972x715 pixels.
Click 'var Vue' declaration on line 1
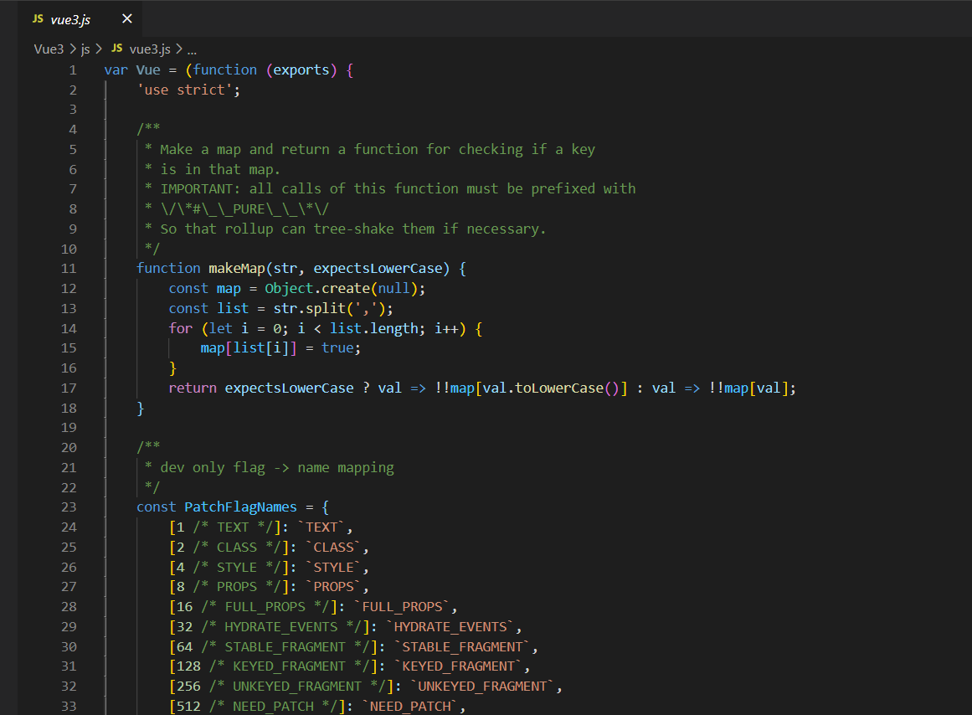(x=132, y=70)
